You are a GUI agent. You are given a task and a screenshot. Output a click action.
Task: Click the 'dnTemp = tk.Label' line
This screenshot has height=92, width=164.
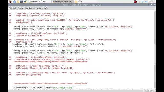click(x=73, y=51)
